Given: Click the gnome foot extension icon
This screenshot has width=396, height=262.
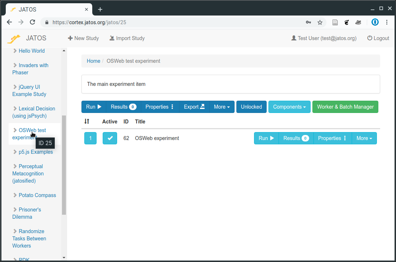Looking at the screenshot, I should point(347,22).
